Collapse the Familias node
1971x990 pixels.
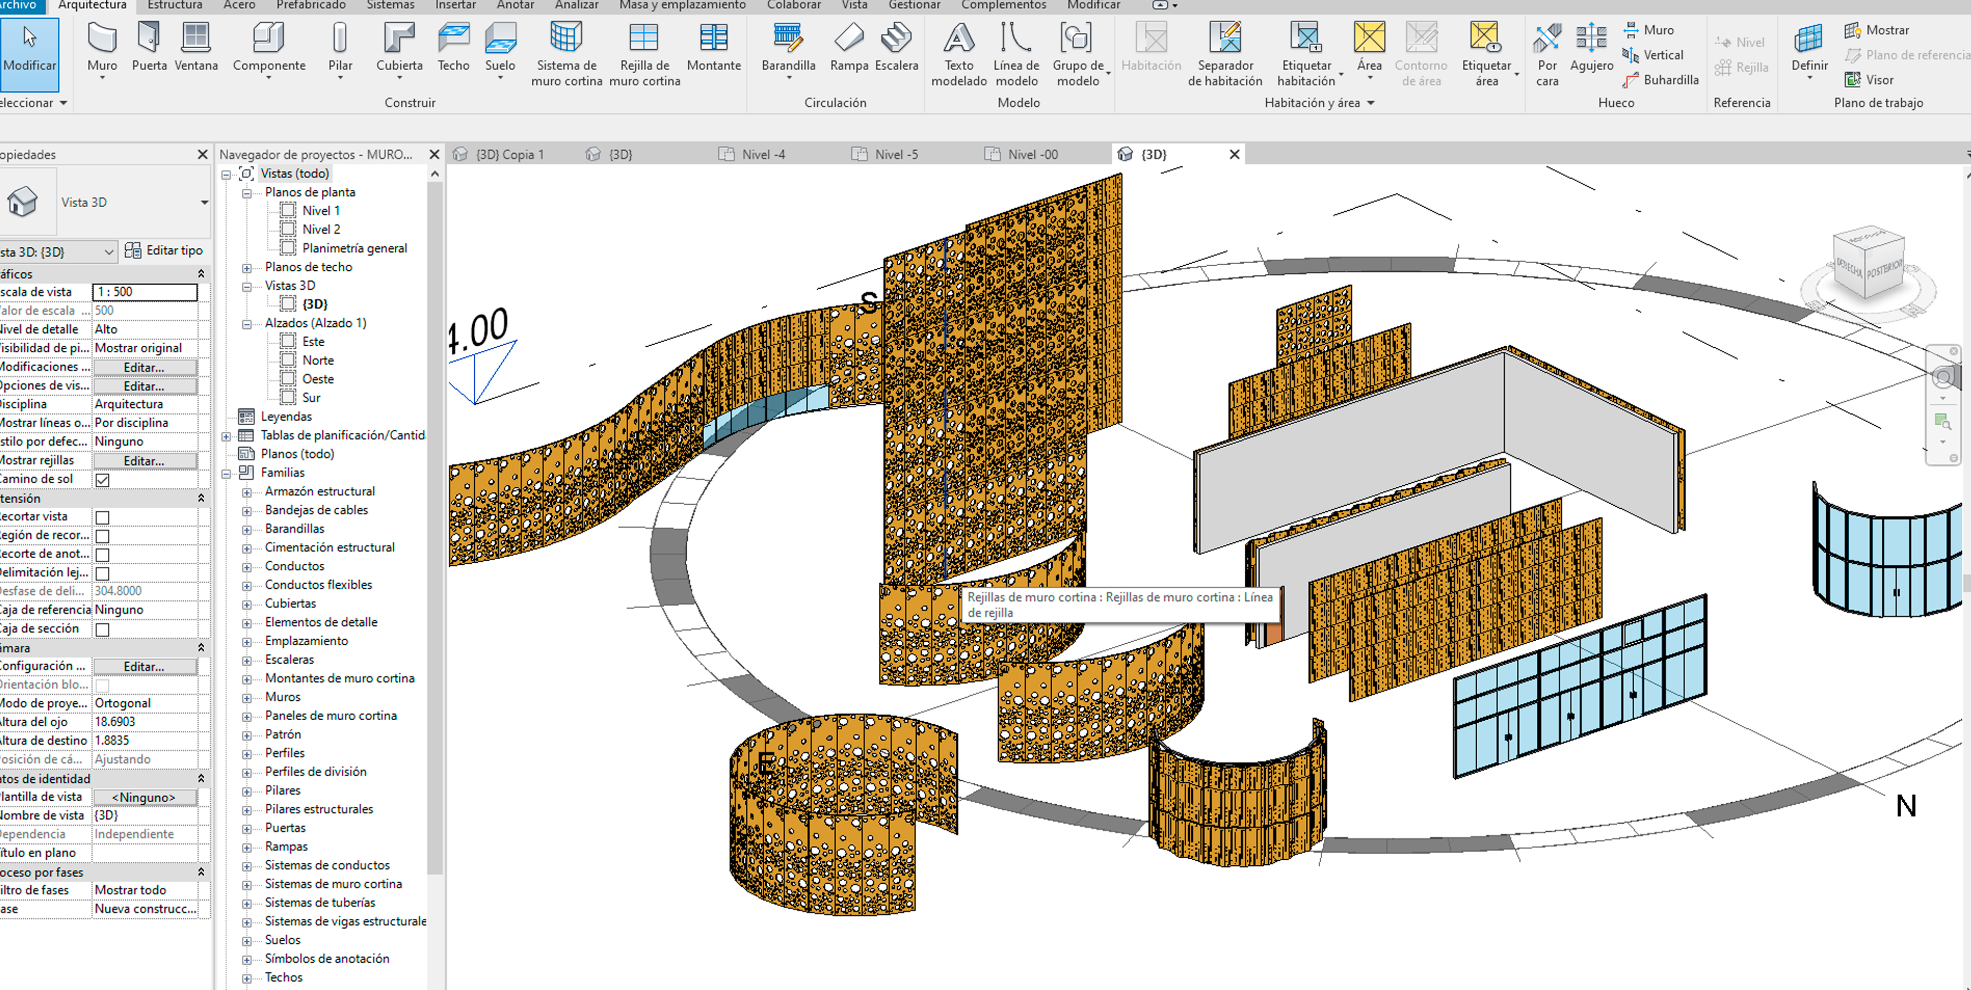coord(226,473)
